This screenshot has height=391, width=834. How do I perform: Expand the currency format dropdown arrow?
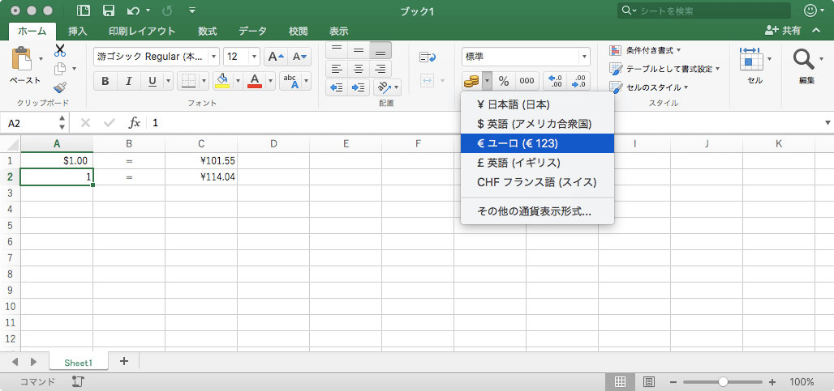488,81
